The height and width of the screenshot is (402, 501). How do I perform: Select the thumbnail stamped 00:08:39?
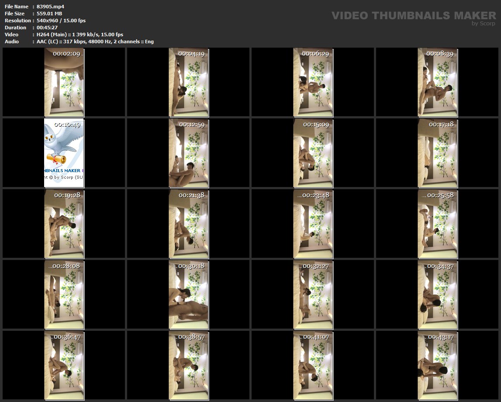(437, 82)
